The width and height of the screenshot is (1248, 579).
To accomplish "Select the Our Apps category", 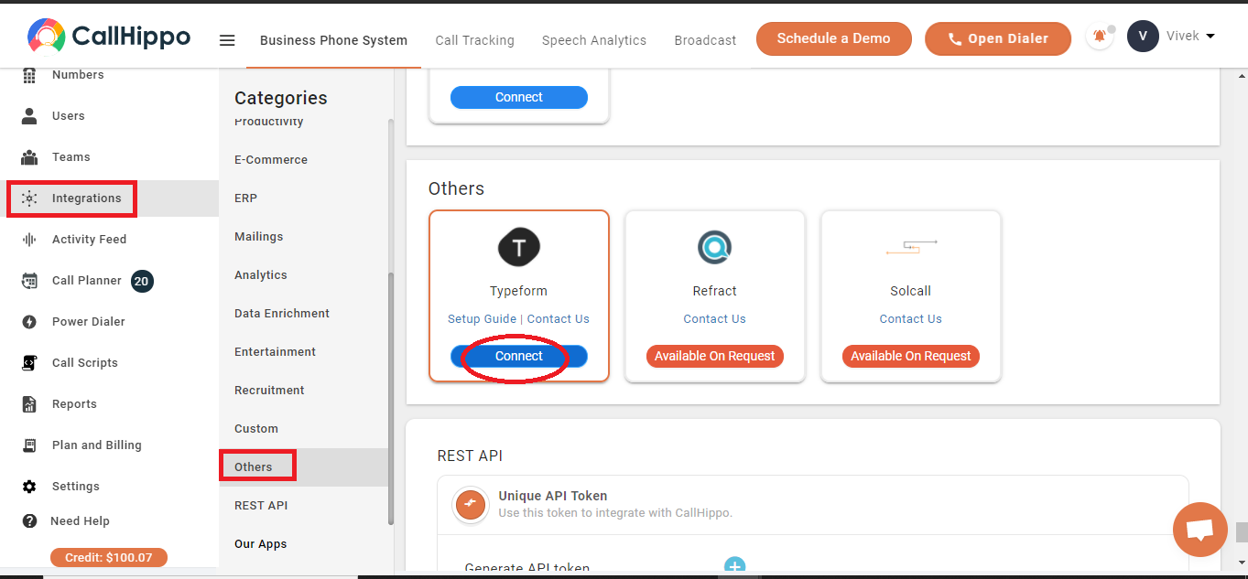I will 261,544.
